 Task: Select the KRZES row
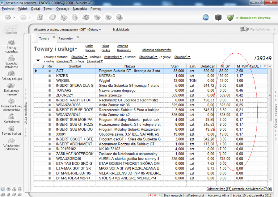point(150,76)
